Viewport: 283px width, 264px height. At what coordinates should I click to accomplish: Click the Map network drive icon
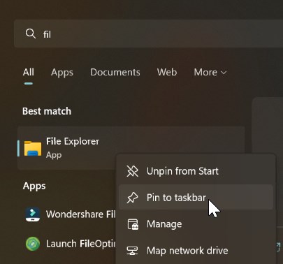click(132, 251)
